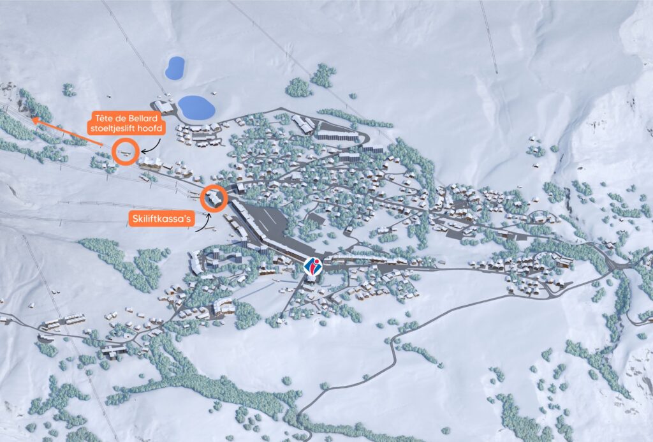Viewport: 653px width, 442px height.
Task: Click the larger lower blue lake
Action: [x=196, y=108]
